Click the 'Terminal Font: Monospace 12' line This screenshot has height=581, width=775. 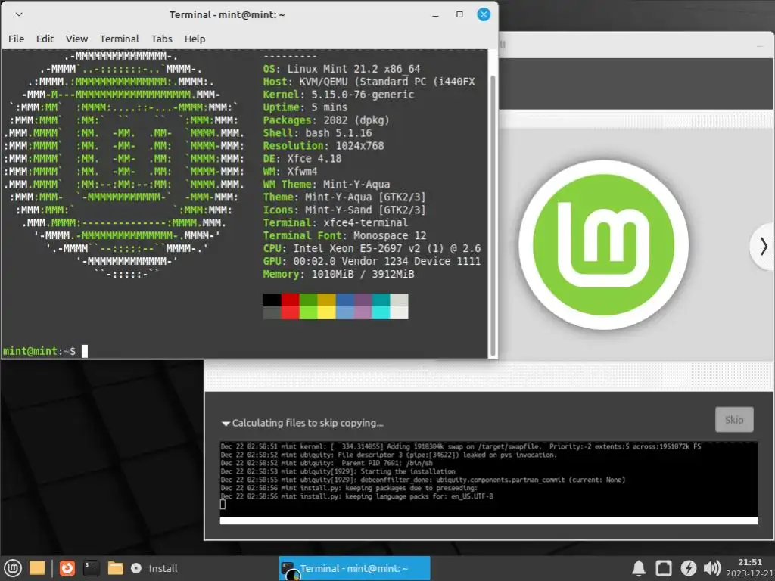click(344, 236)
